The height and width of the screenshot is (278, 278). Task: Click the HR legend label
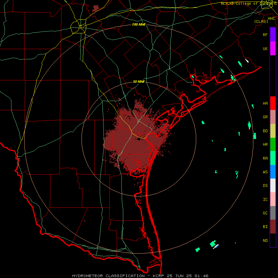pyautogui.click(x=265, y=145)
